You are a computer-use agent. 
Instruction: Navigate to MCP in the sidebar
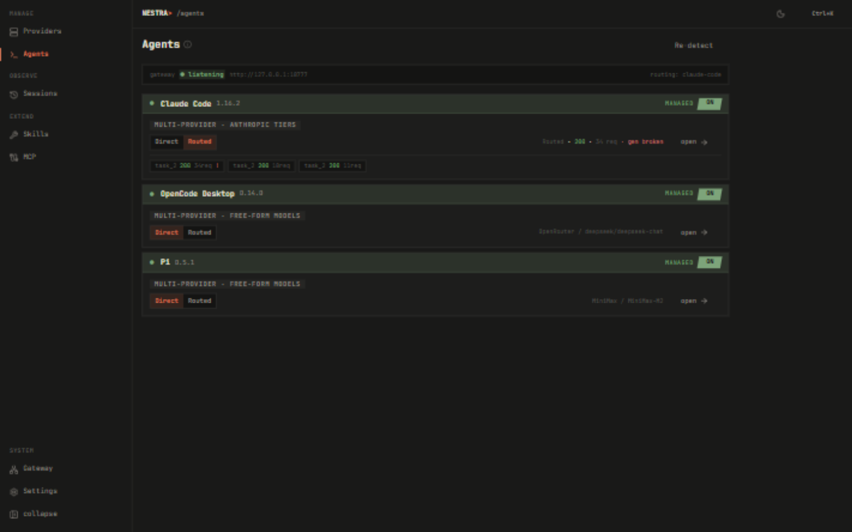[23, 157]
